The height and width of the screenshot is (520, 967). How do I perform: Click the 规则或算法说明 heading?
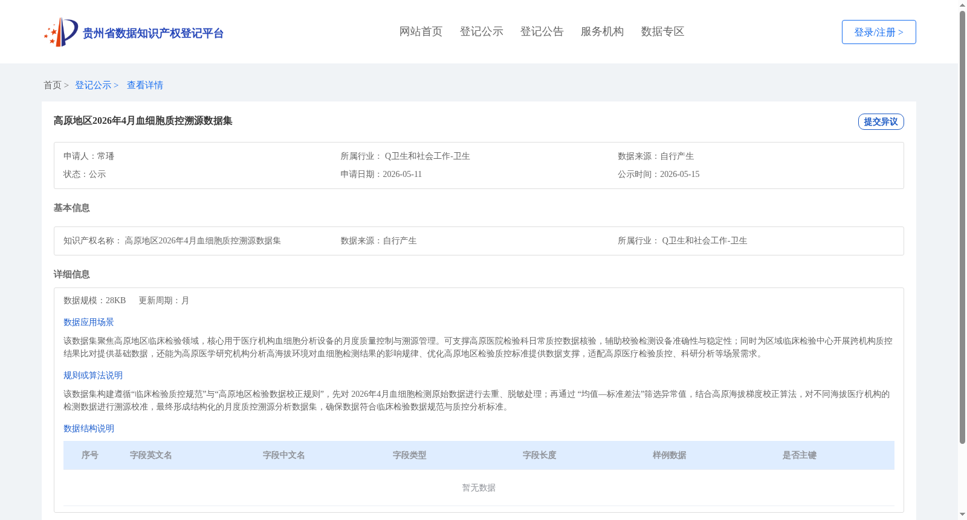pos(93,375)
